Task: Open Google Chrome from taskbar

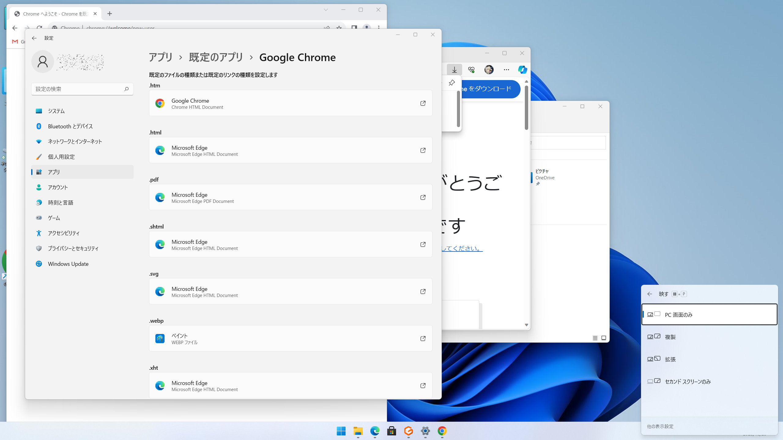Action: [442, 431]
